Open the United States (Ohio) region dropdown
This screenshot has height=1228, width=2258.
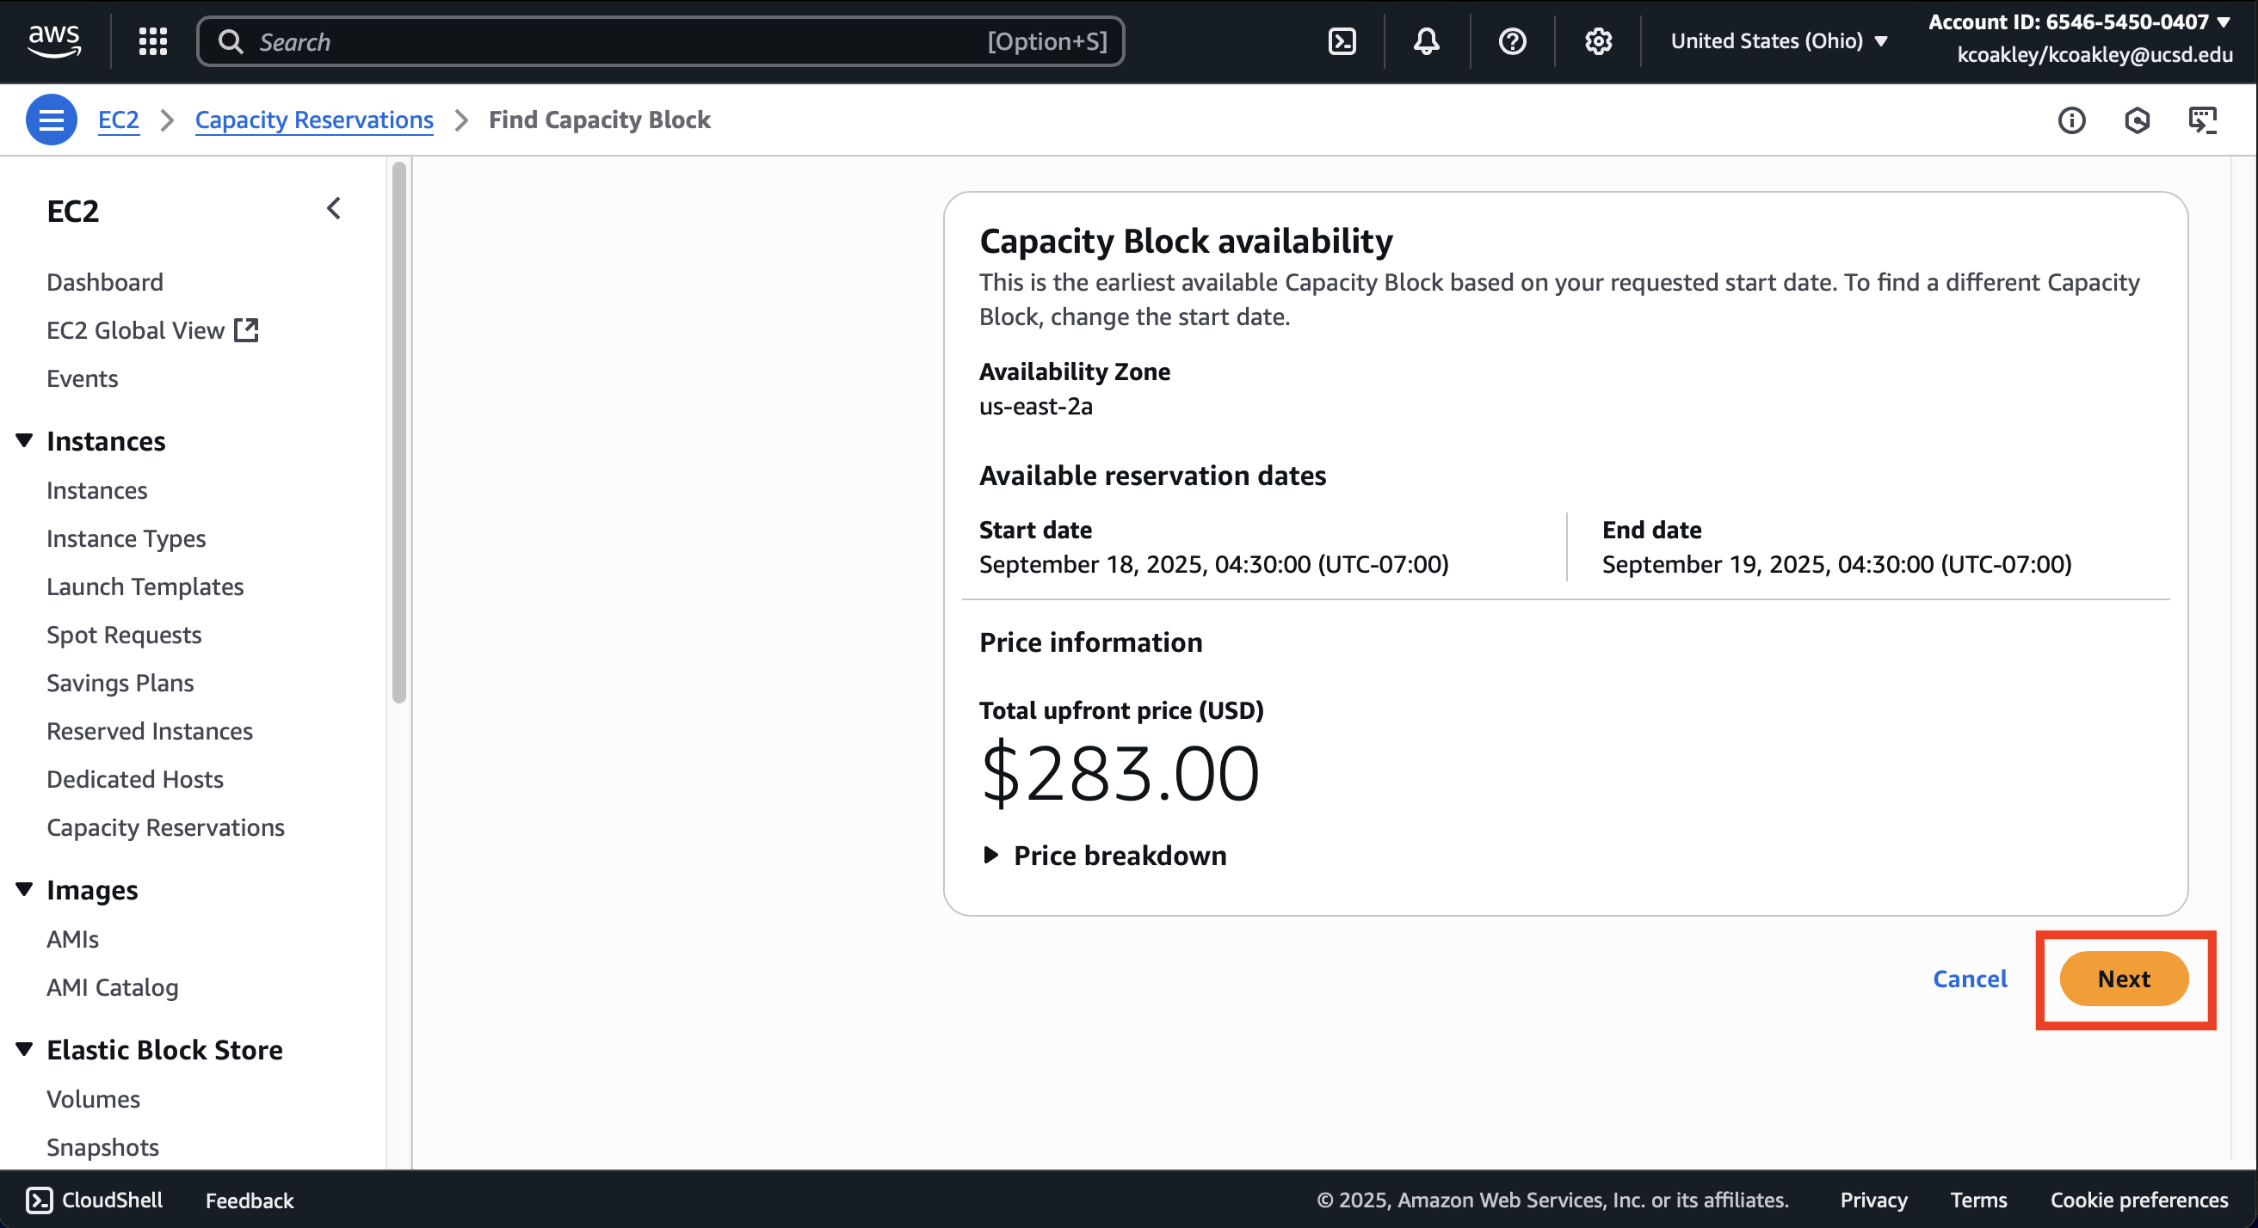pyautogui.click(x=1779, y=41)
